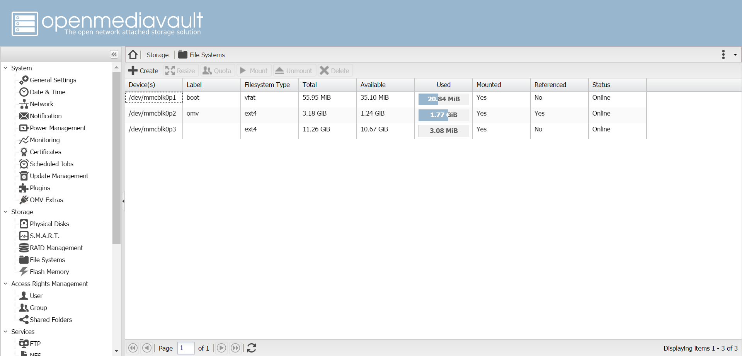Image resolution: width=742 pixels, height=356 pixels.
Task: Open the Group people icon
Action: coord(24,308)
